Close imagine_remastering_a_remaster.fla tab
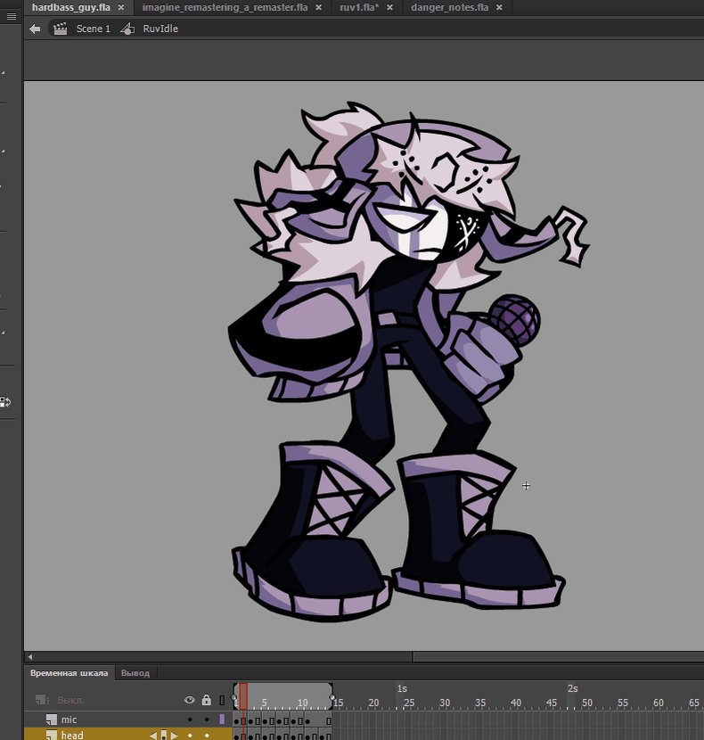Image resolution: width=704 pixels, height=740 pixels. pos(319,7)
